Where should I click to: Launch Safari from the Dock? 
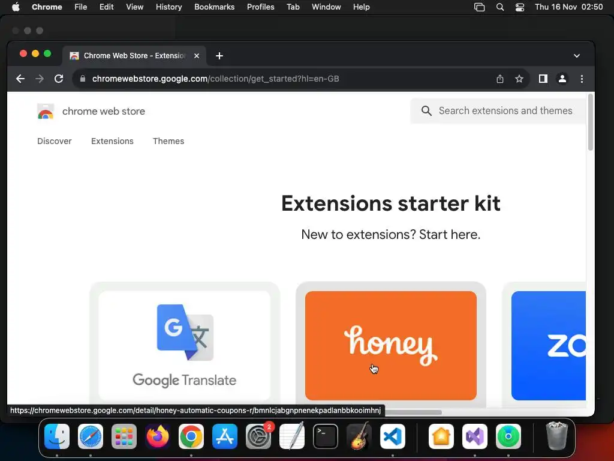[x=91, y=436]
